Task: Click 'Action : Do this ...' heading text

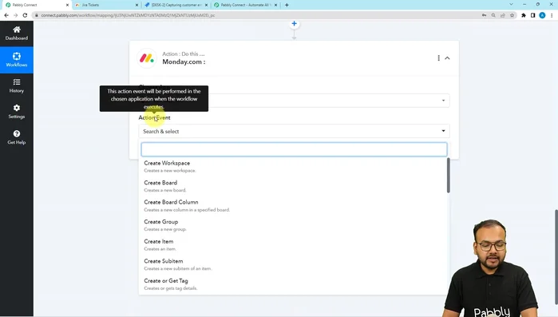Action: pos(184,53)
